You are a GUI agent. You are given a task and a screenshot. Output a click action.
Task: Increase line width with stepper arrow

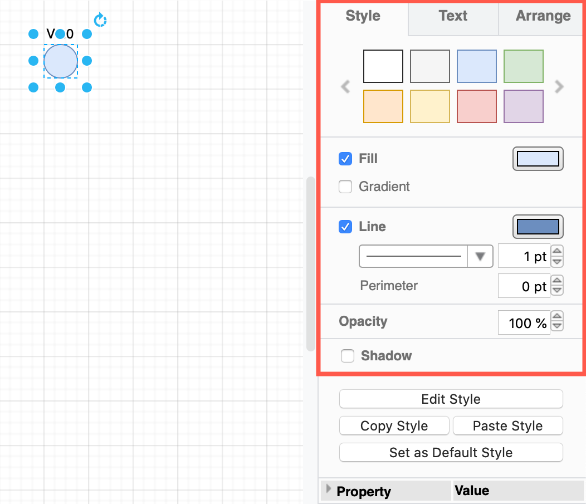[556, 252]
